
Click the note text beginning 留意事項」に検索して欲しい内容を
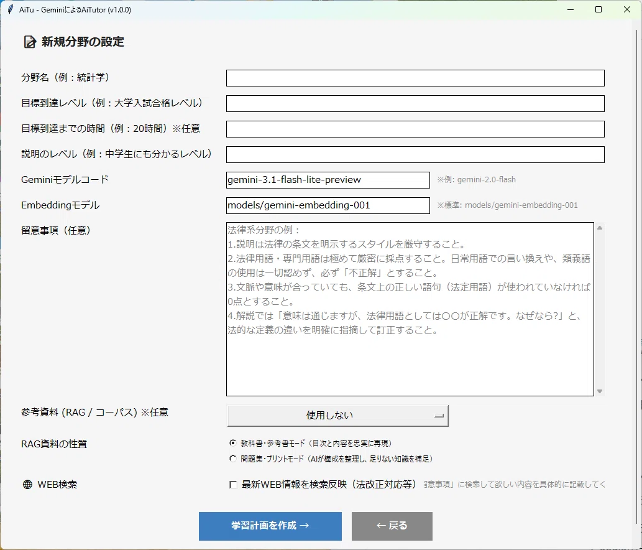[x=514, y=485]
